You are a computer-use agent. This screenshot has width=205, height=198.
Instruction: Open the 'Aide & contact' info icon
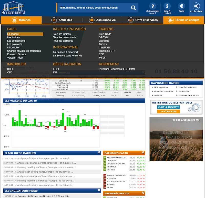167,6
